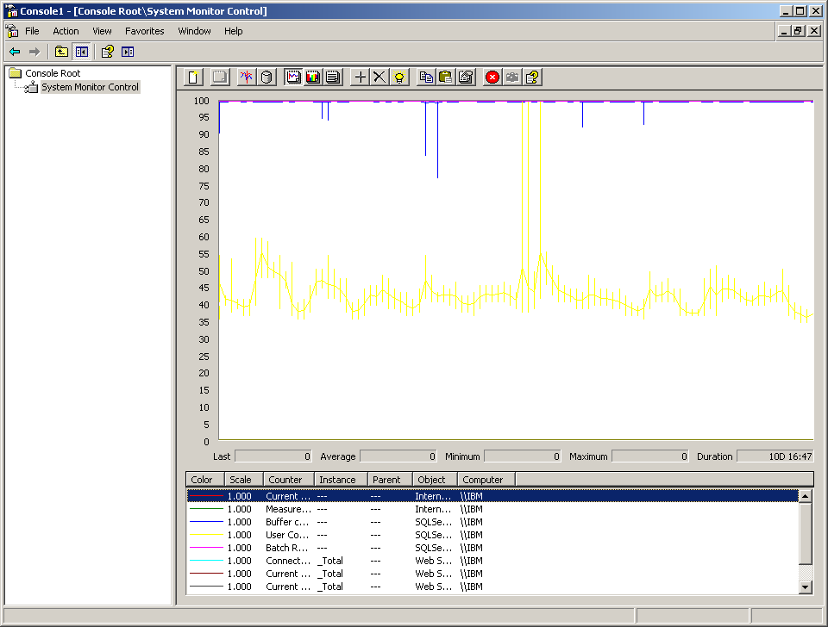
Task: Click the counter list scrollbar thumb
Action: point(806,533)
